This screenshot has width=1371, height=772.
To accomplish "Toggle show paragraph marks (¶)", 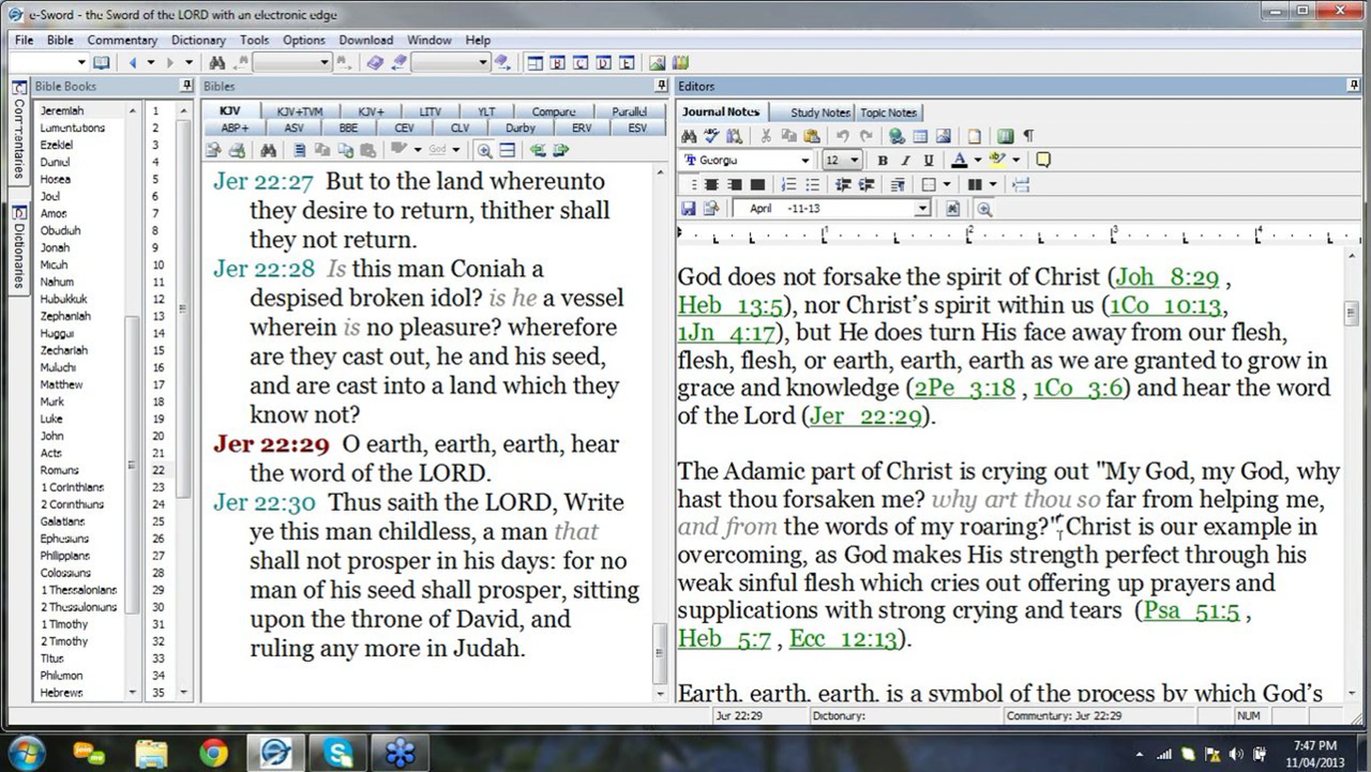I will point(1028,136).
